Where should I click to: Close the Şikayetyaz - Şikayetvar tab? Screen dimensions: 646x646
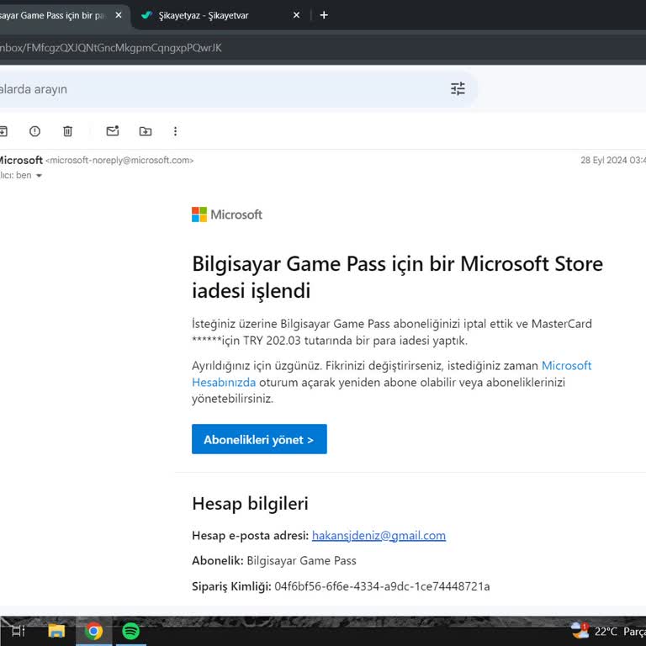[x=296, y=15]
